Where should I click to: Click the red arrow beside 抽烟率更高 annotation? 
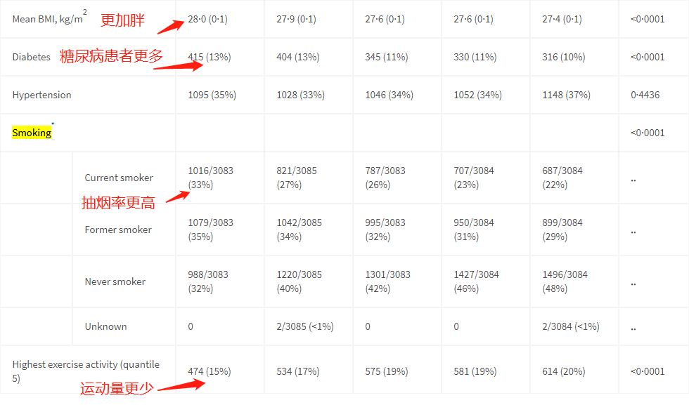coord(177,197)
